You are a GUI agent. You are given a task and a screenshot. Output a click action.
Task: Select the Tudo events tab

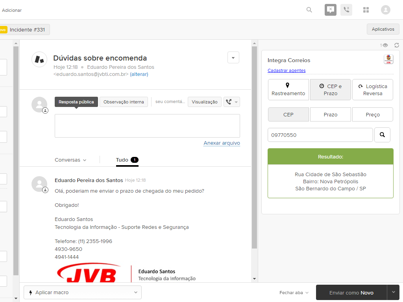click(x=127, y=160)
